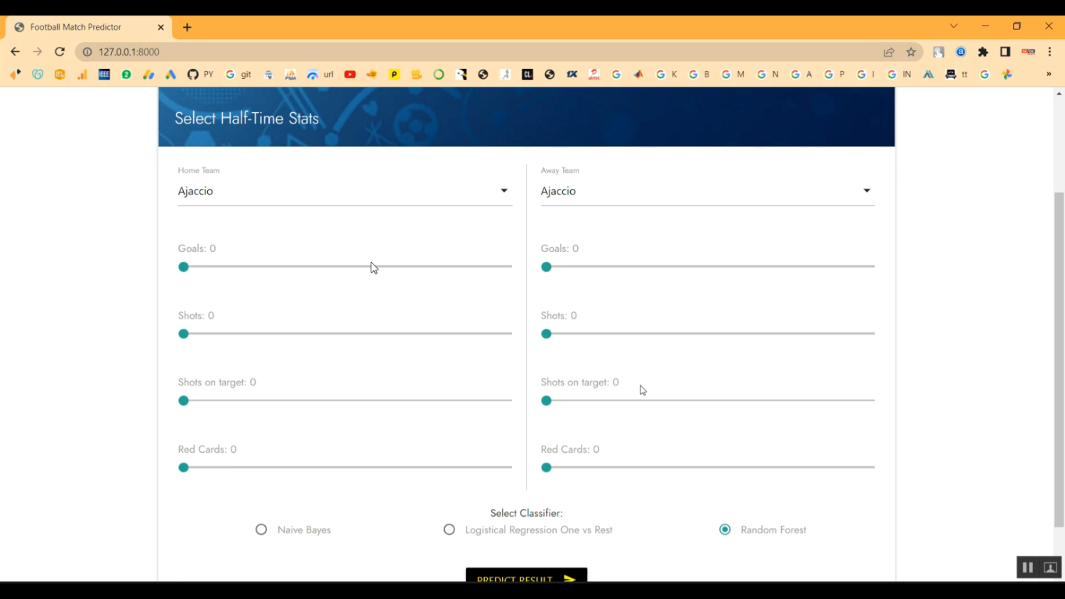Close the Football Match Predictor tab

(160, 27)
